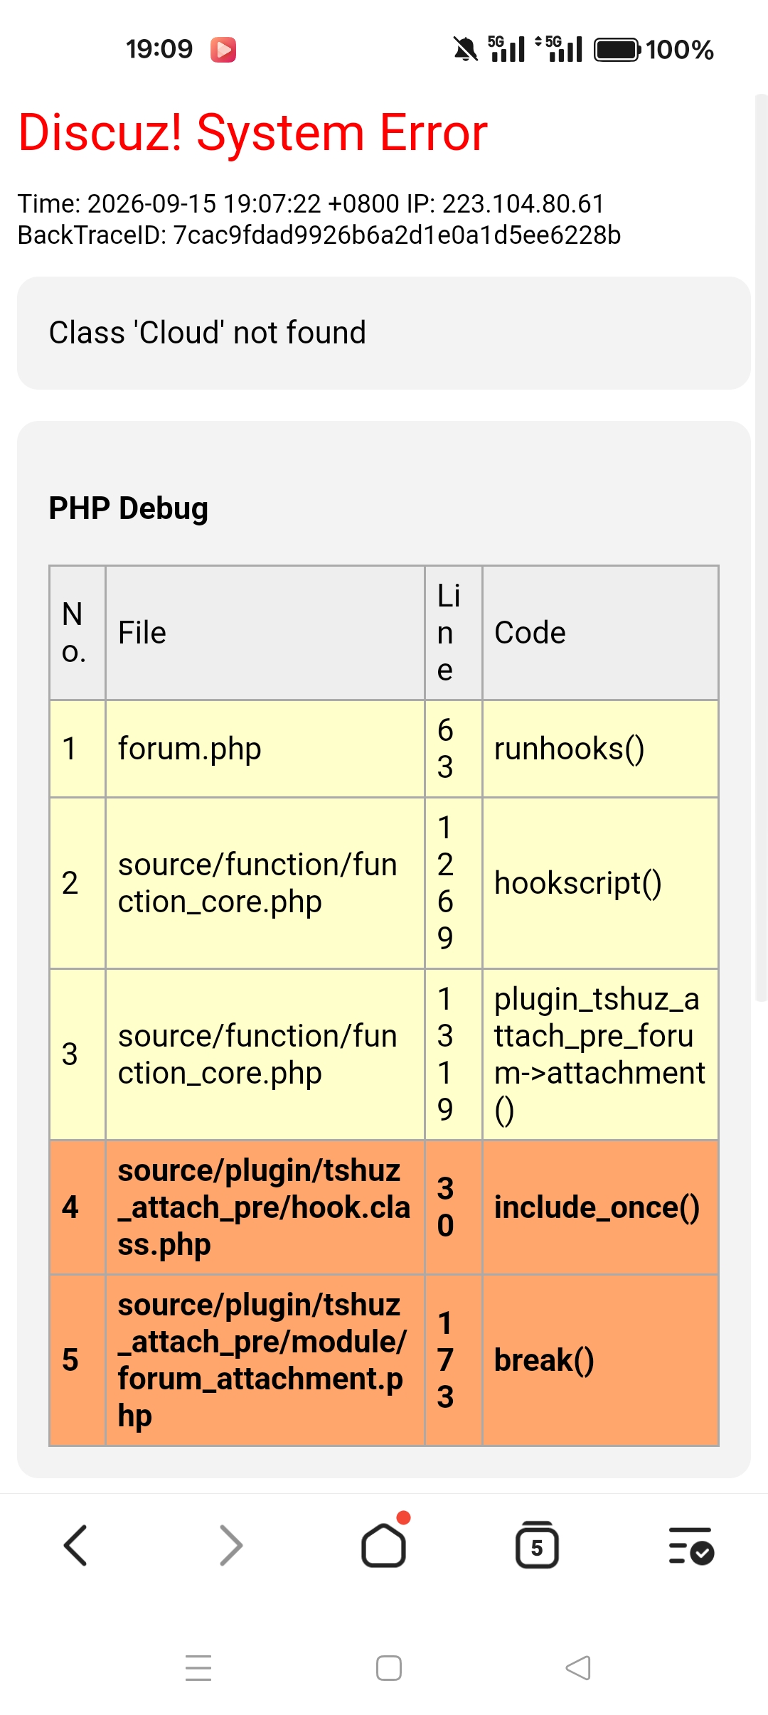
Task: Open the tabs switcher showing 5
Action: [537, 1544]
